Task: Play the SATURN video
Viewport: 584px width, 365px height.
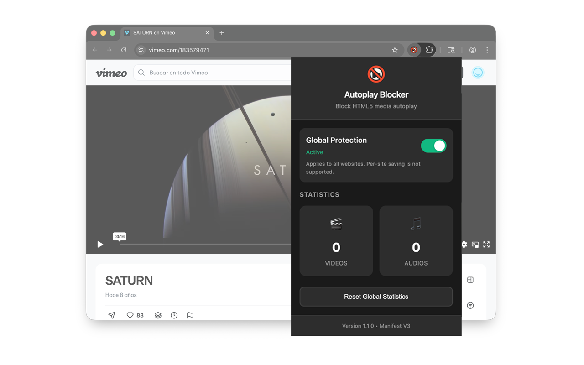Action: click(100, 245)
